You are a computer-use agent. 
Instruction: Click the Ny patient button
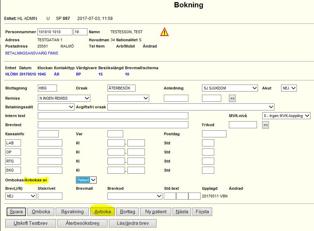156,212
